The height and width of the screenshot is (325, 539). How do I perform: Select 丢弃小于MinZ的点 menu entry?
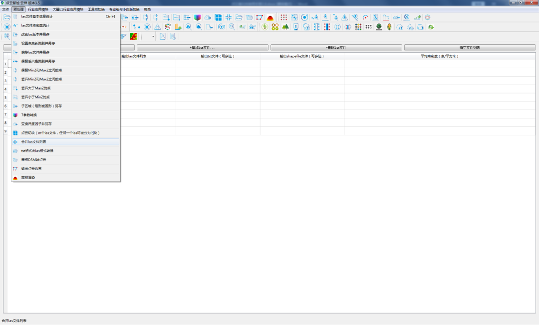coord(66,97)
